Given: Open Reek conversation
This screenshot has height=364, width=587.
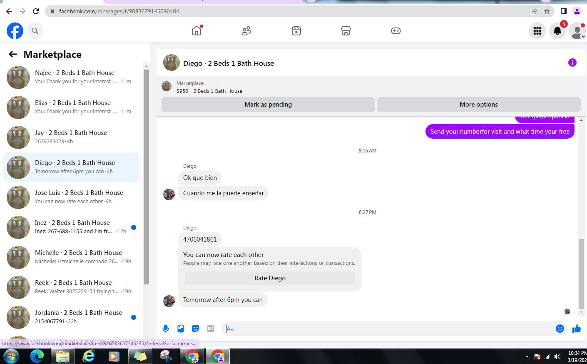Looking at the screenshot, I should click(72, 287).
